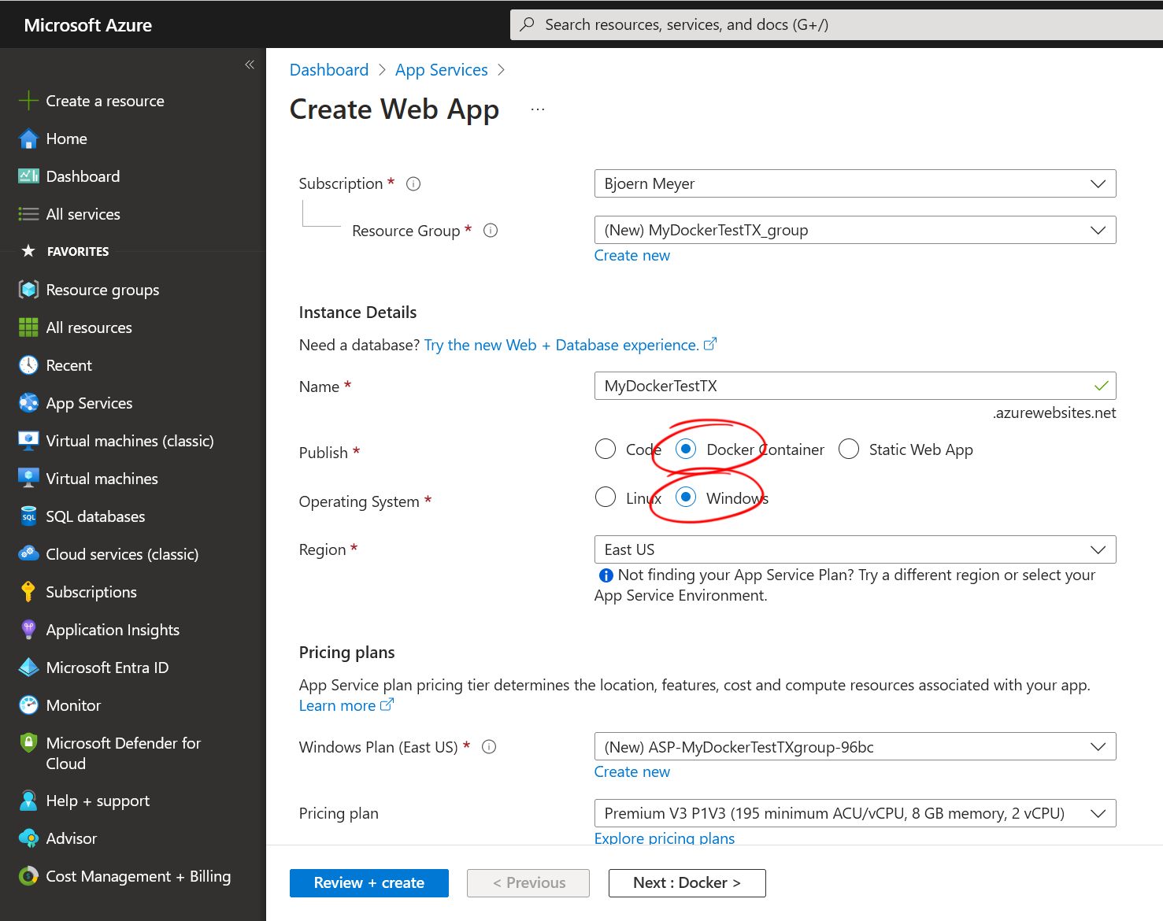Select the Code publish radio button
Screen dimensions: 1163x921
tap(606, 449)
